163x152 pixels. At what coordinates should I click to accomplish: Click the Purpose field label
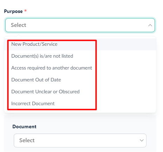point(13,12)
